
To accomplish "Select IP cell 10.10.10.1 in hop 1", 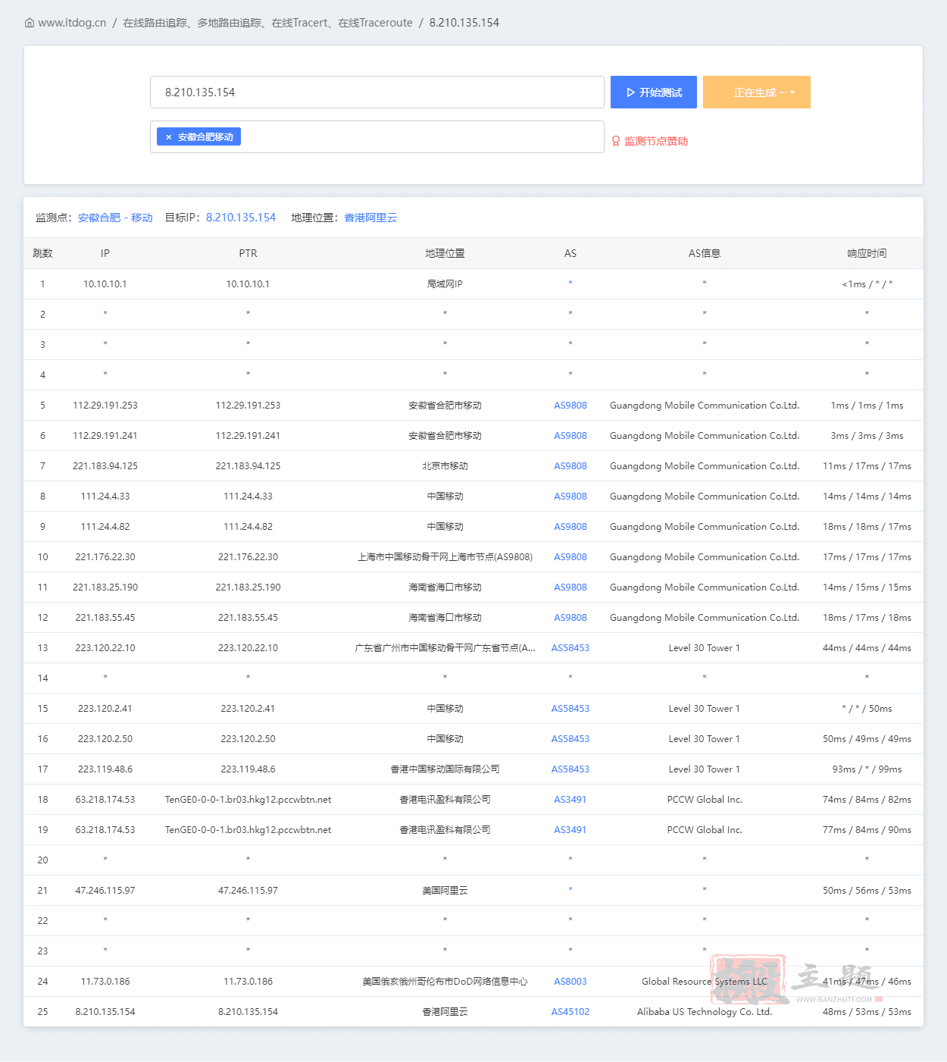I will [x=105, y=284].
